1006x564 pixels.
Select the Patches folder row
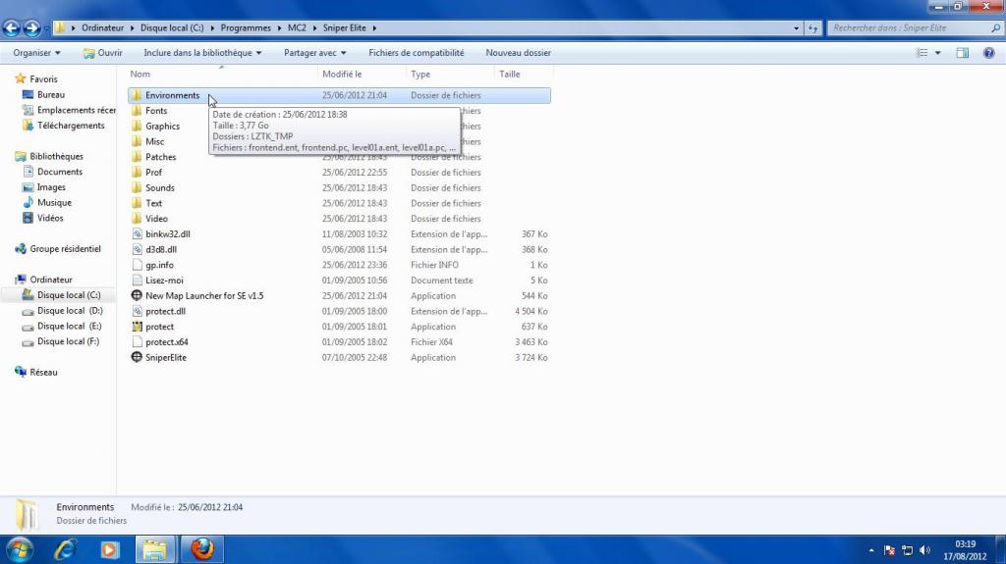(x=339, y=157)
